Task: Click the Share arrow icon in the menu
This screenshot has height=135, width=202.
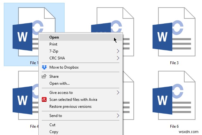Action: click(x=44, y=76)
